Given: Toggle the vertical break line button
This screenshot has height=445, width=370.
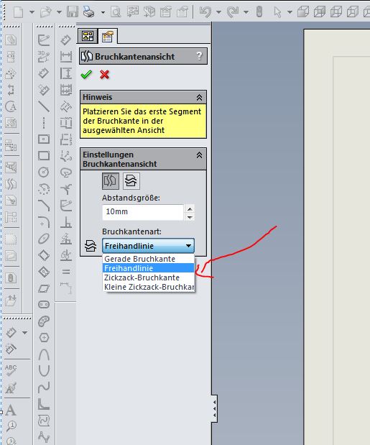Looking at the screenshot, I should 111,180.
